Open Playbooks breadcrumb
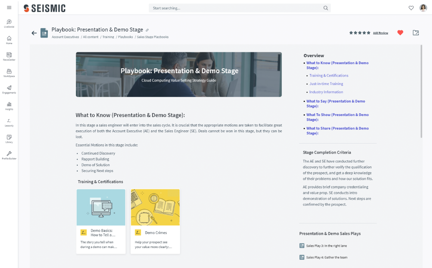 tap(126, 37)
